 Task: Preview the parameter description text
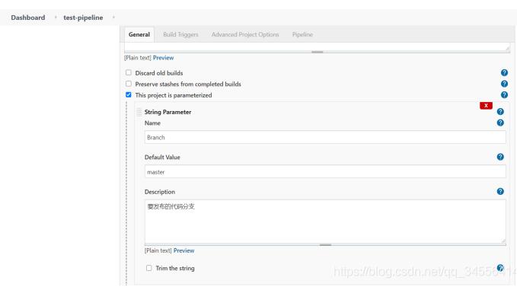coord(184,250)
